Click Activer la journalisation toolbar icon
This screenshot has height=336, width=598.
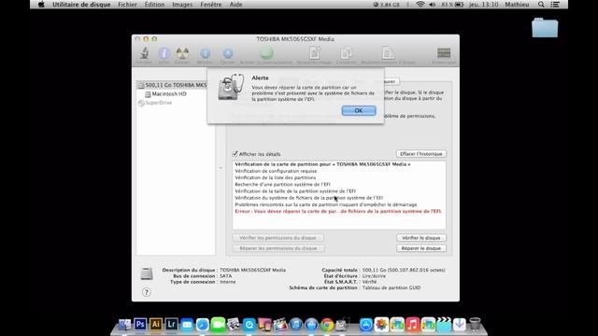[266, 53]
